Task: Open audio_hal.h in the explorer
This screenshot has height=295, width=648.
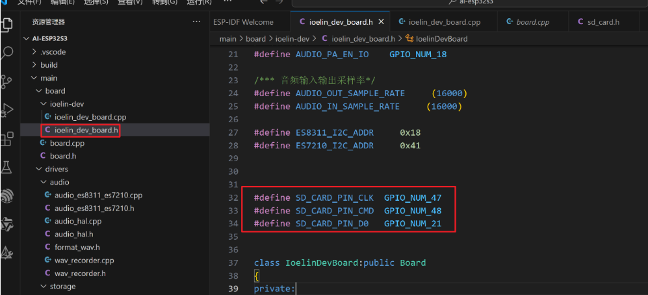Action: pos(73,235)
